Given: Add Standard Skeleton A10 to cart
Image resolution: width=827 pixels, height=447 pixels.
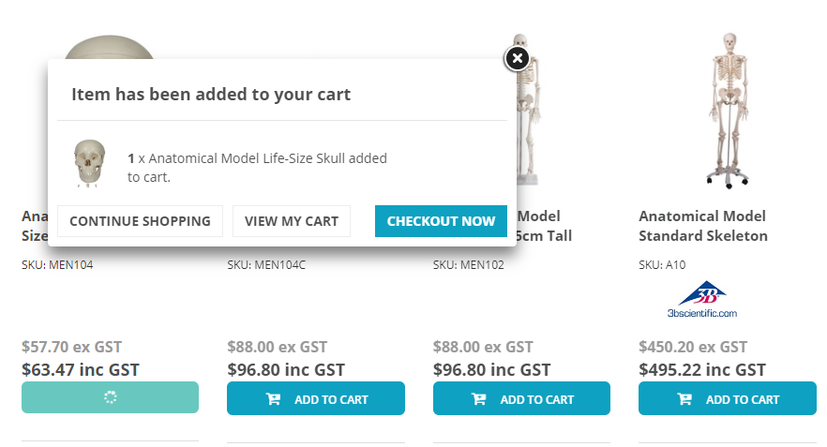Looking at the screenshot, I should tap(728, 398).
